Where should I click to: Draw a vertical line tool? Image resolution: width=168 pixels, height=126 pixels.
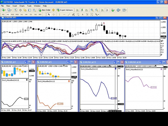pyautogui.click(x=60, y=15)
